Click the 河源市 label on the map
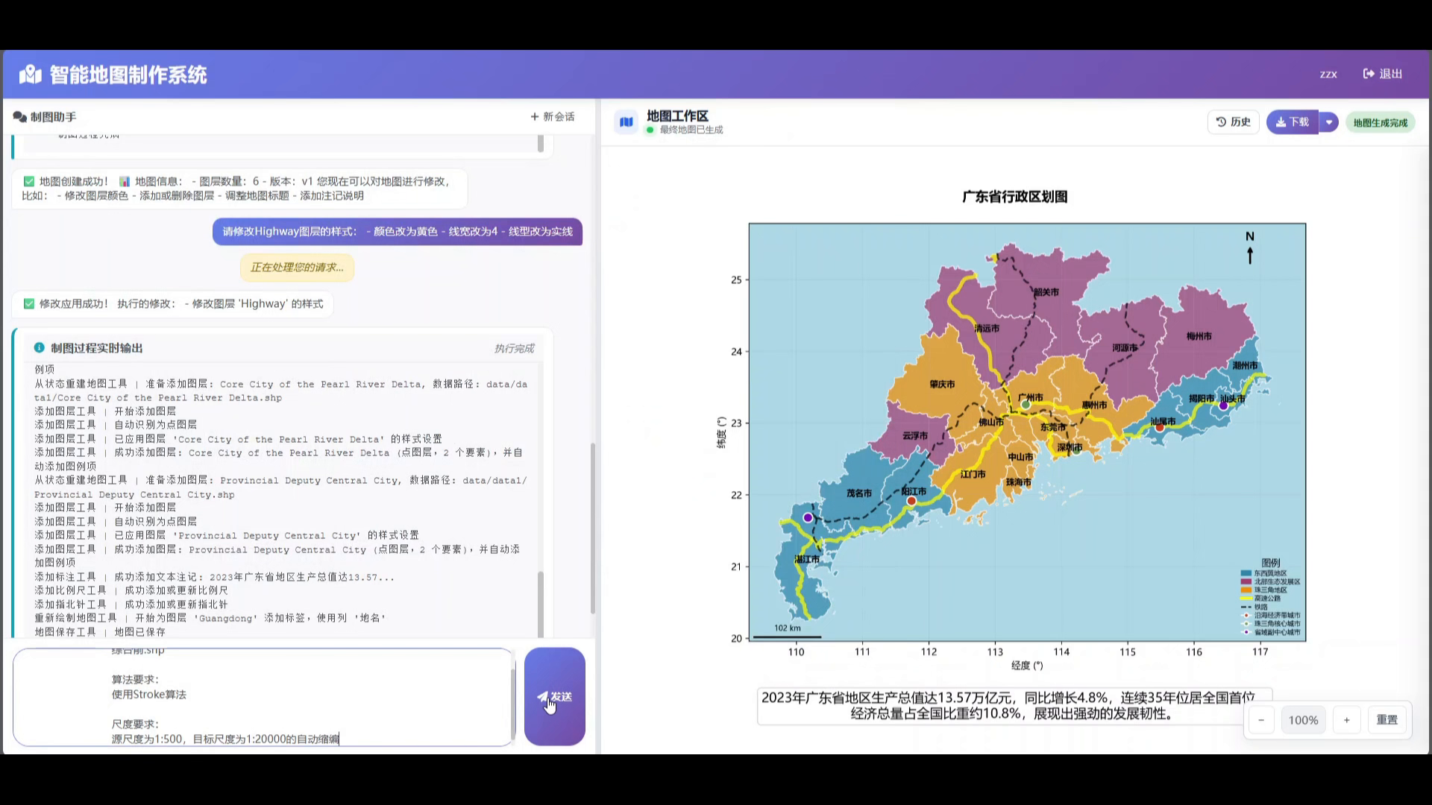Viewport: 1432px width, 805px height. tap(1125, 347)
